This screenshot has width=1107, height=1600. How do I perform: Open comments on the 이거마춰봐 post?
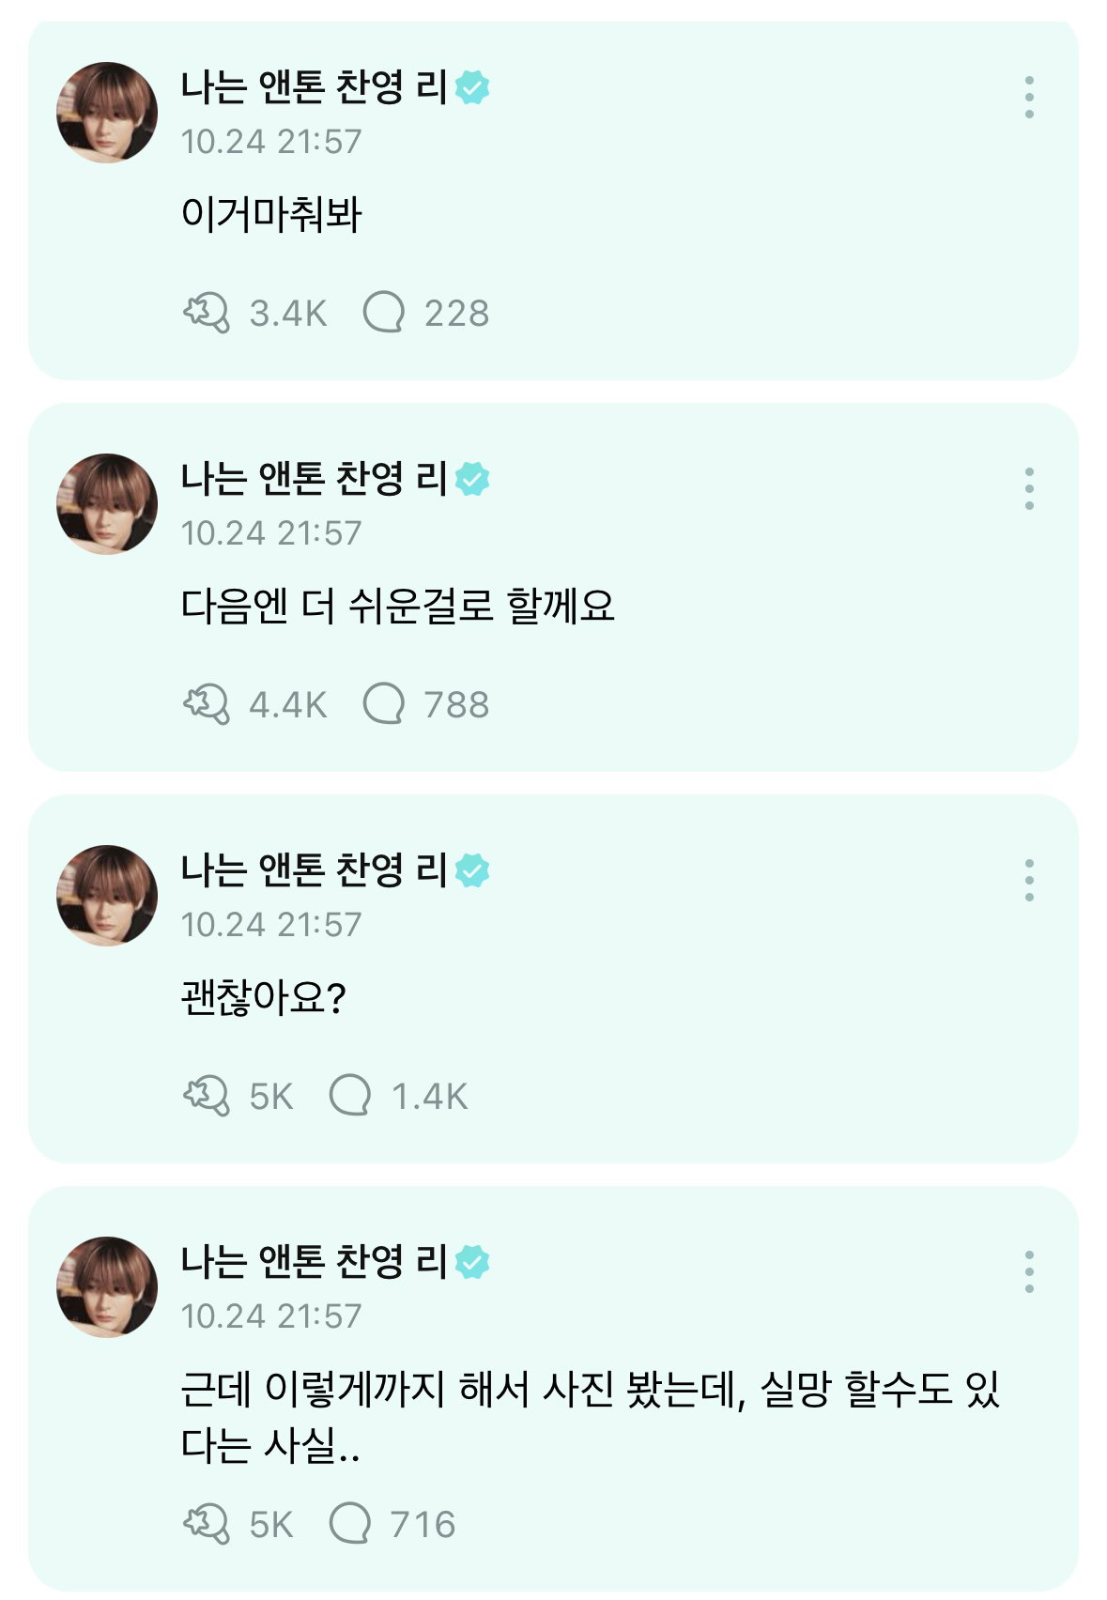383,313
